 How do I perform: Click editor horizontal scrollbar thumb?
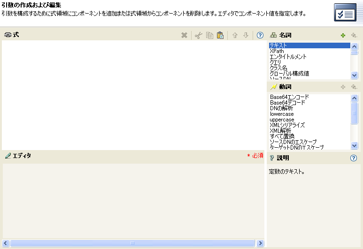coord(132,243)
